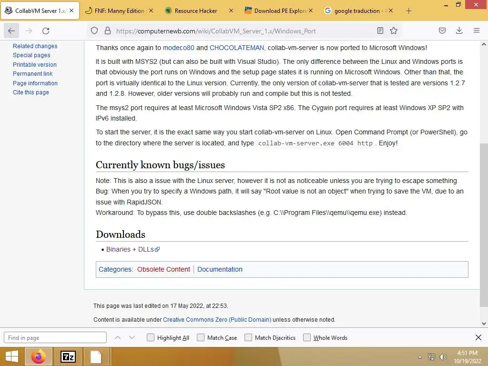
Task: Click the Downloads section heading
Action: click(121, 234)
